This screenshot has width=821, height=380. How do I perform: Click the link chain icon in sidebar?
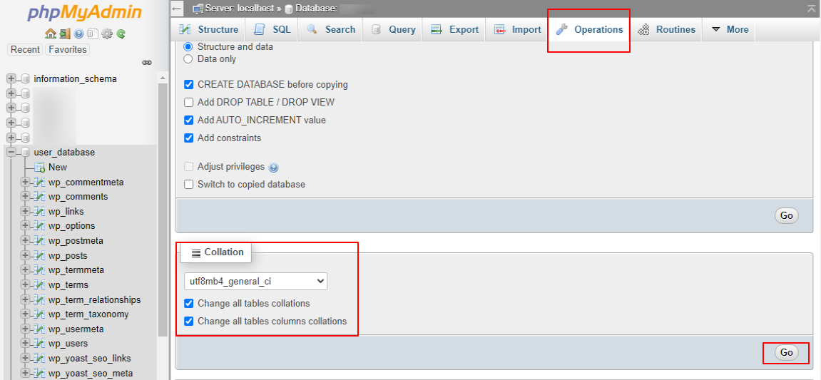point(147,63)
